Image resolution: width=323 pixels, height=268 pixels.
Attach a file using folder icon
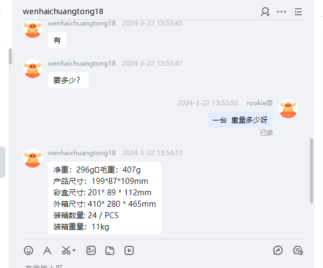point(110,251)
